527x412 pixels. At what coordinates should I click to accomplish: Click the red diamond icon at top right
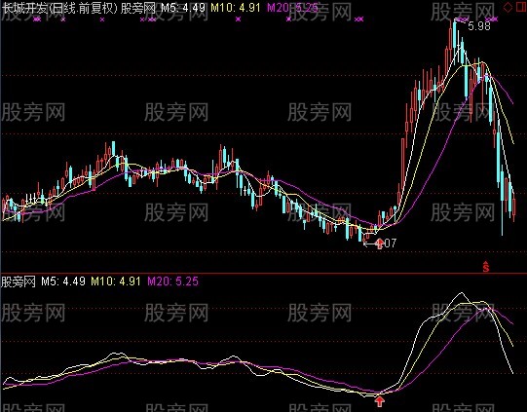point(508,7)
